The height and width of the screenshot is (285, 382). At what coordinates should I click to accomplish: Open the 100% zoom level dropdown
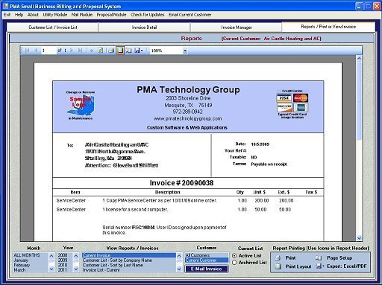(x=185, y=51)
